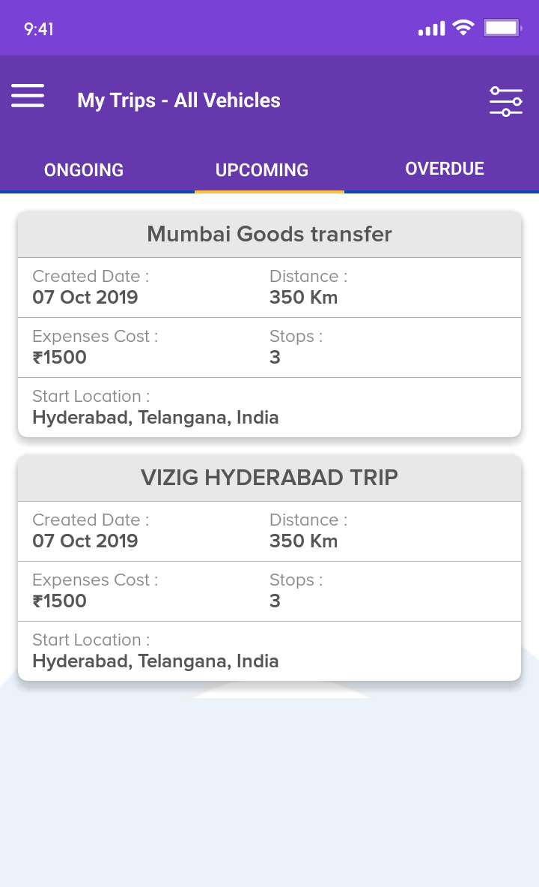Viewport: 539px width, 887px height.
Task: Tap Distance value in VIZIG HYDERABAD card
Action: click(x=303, y=541)
